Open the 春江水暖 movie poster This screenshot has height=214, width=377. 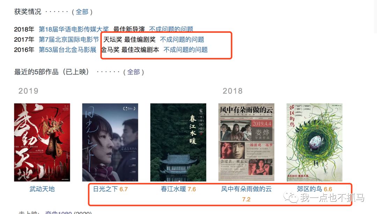click(178, 142)
